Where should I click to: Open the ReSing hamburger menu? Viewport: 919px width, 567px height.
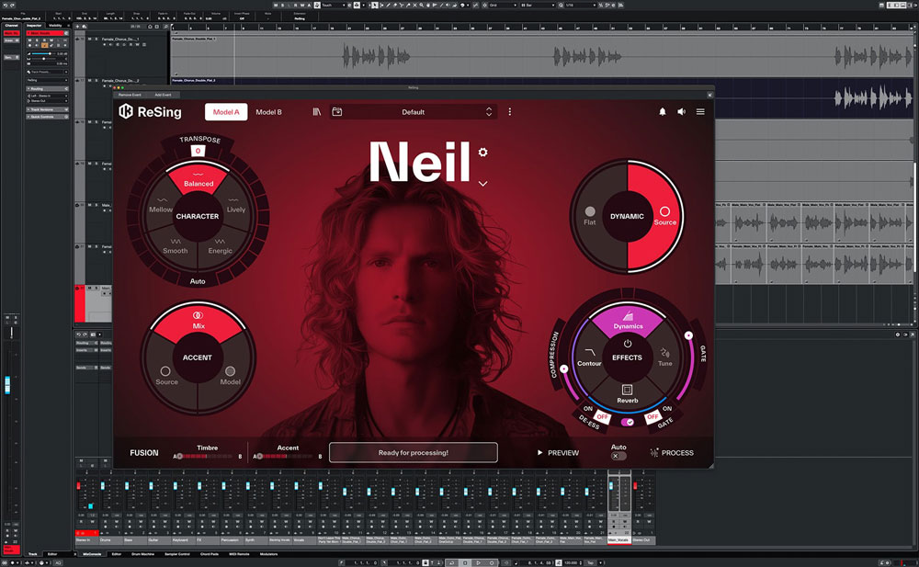700,112
